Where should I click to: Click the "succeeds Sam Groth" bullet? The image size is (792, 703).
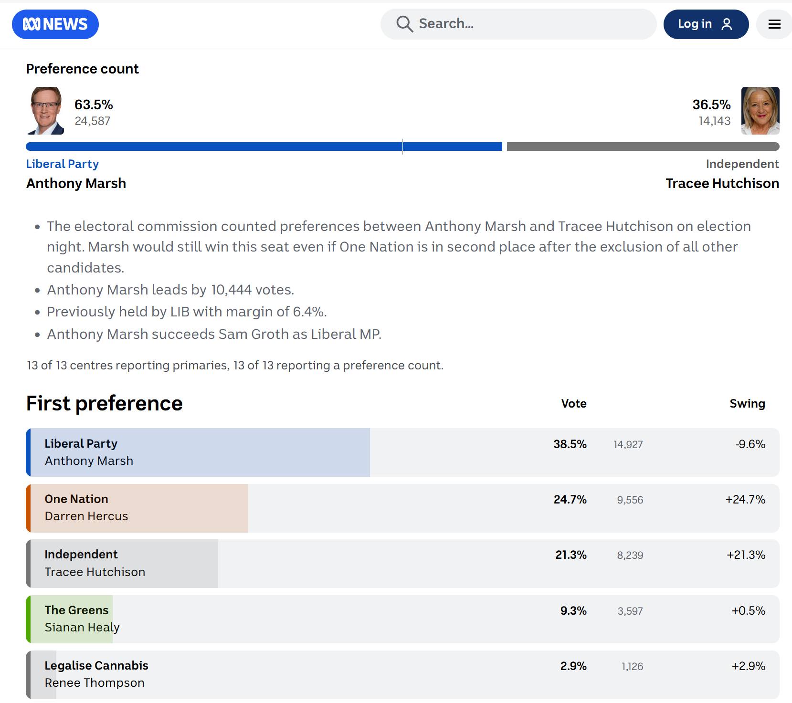click(214, 334)
